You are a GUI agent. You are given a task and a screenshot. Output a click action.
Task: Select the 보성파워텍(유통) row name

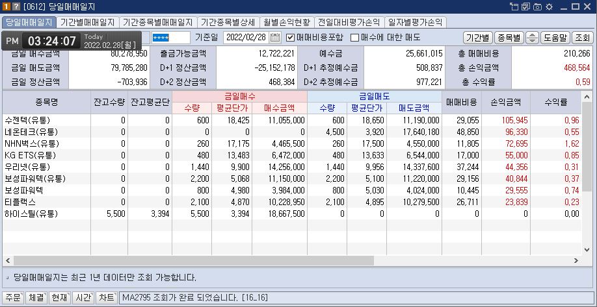(x=35, y=178)
